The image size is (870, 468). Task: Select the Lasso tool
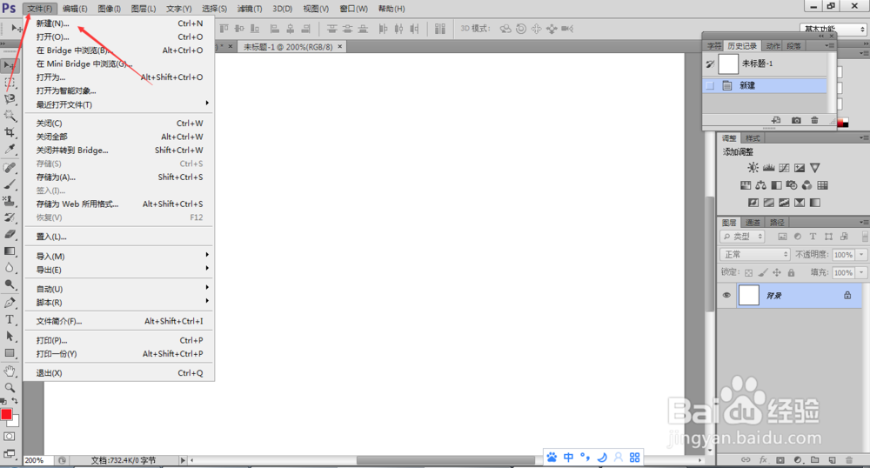(x=10, y=98)
